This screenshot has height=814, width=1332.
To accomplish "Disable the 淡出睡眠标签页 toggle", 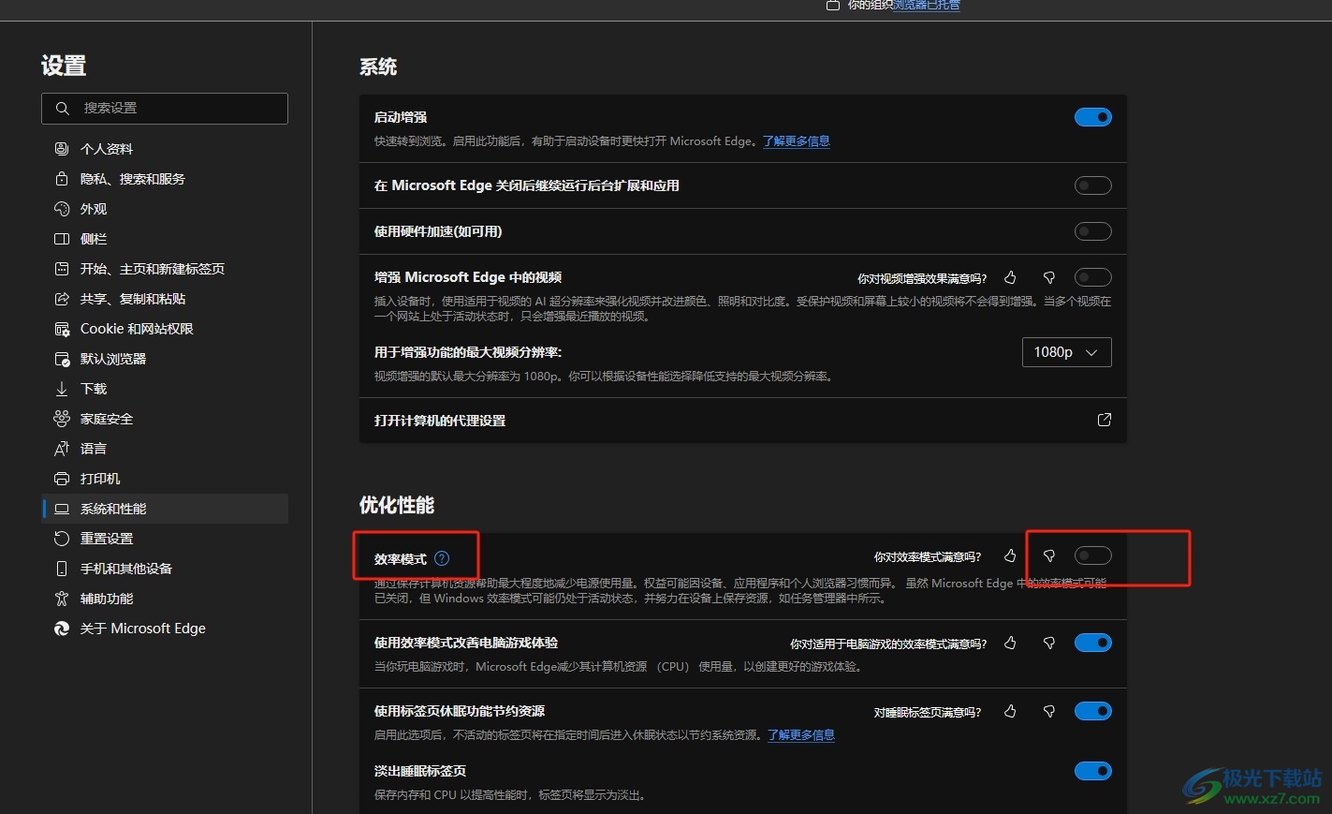I will pyautogui.click(x=1092, y=771).
